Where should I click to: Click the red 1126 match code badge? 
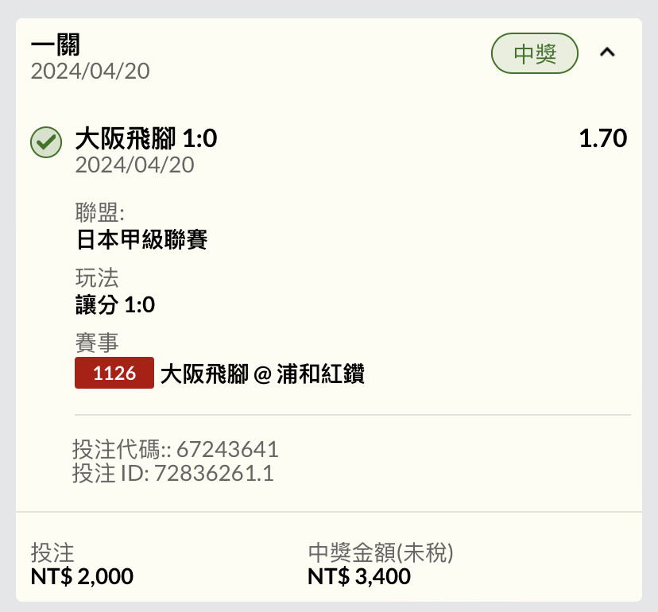point(114,373)
